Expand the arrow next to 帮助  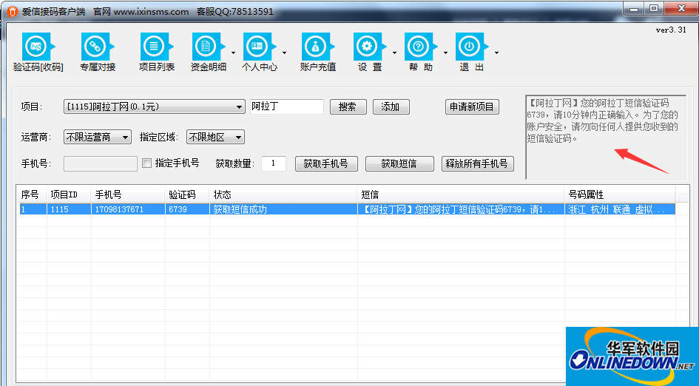pos(445,53)
